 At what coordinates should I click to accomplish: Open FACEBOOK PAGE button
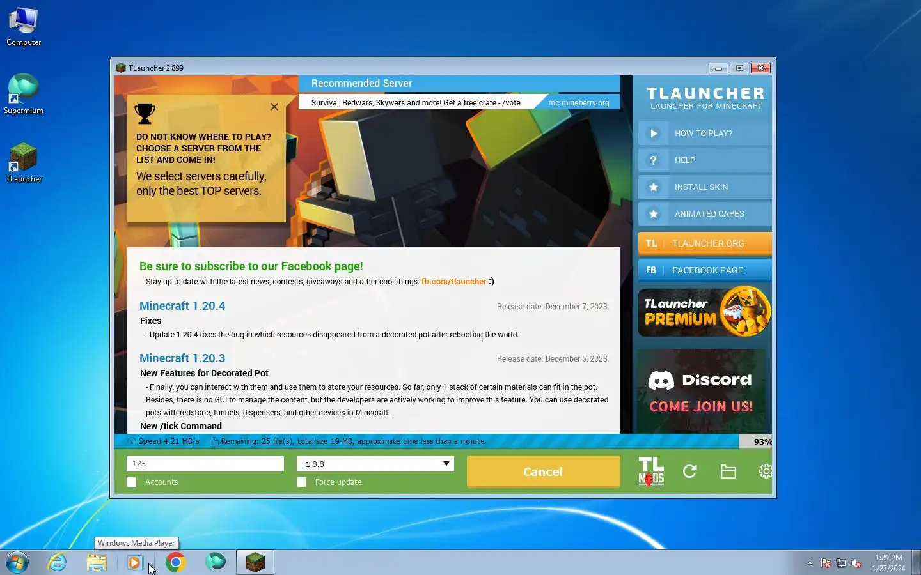(705, 270)
